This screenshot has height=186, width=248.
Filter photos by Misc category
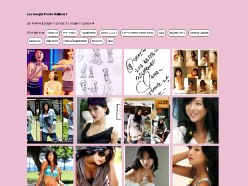110,41
